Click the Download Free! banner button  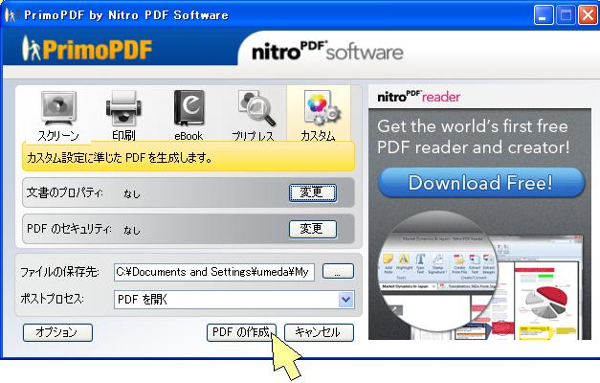pyautogui.click(x=481, y=183)
